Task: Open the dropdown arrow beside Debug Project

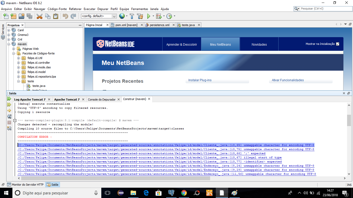Action: [164, 16]
